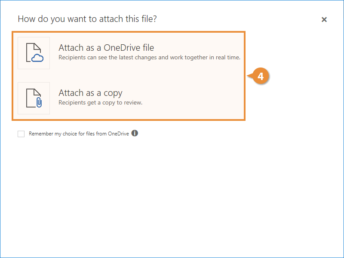Select 'Attach as a OneDrive file' heading
The image size is (344, 258).
click(106, 47)
